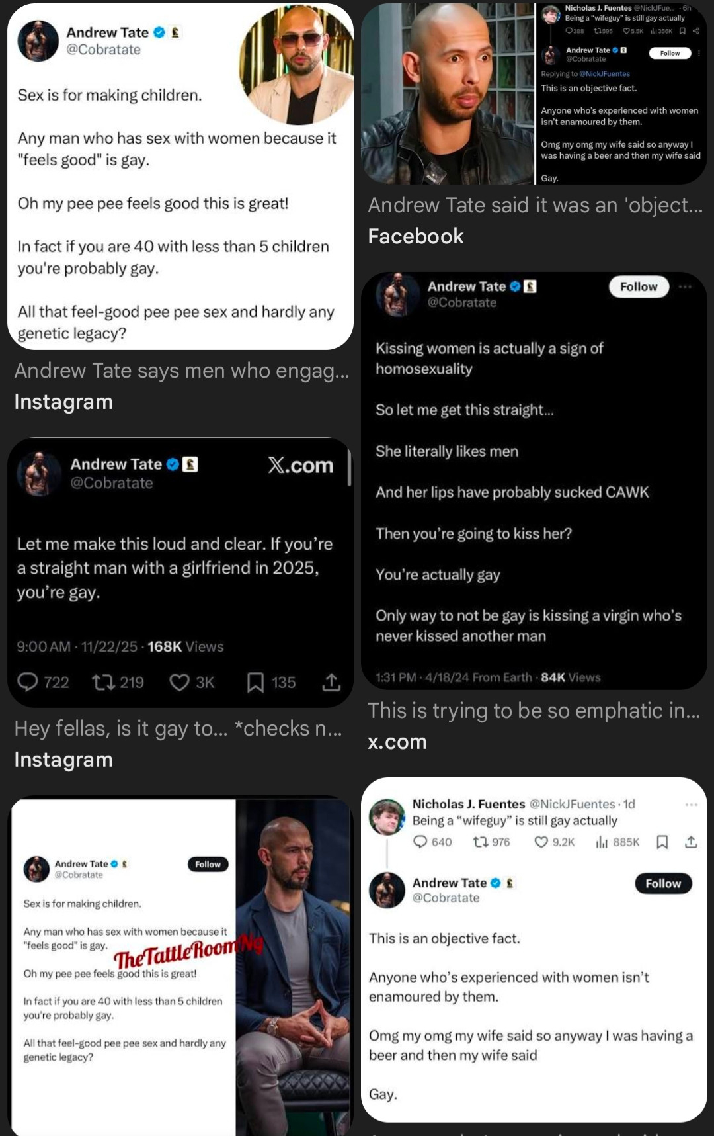714x1136 pixels.
Task: Tap the retweet icon showing 219
Action: [103, 681]
